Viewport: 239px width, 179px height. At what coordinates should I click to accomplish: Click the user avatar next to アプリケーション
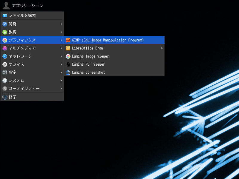pos(6,5)
